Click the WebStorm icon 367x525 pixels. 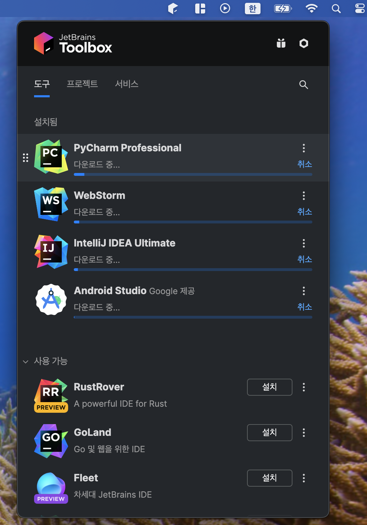51,204
